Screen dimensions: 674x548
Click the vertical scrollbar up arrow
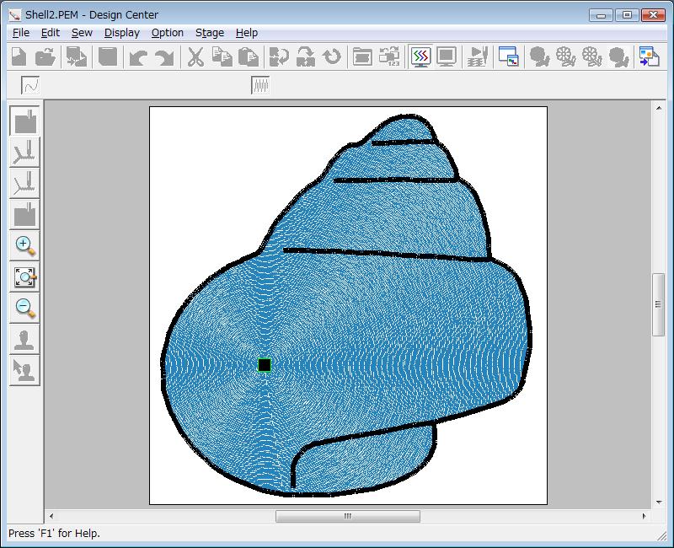[659, 108]
